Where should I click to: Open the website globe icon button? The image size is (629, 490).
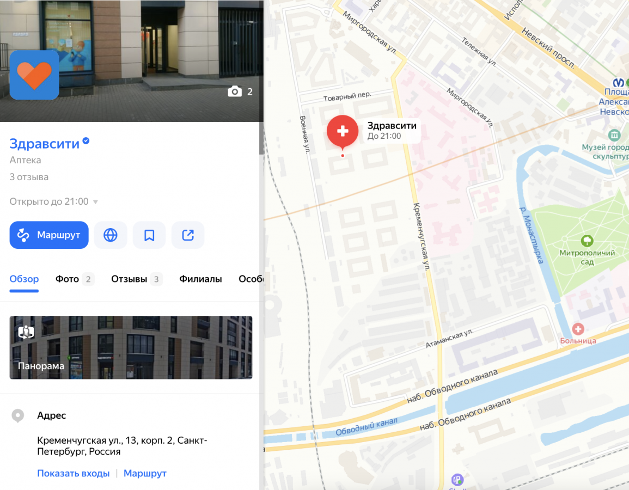coord(111,235)
